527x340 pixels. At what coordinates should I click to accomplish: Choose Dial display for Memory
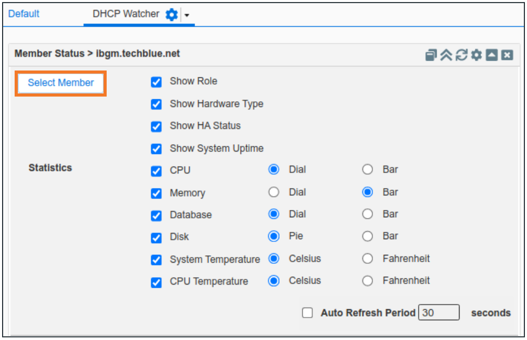[273, 192]
